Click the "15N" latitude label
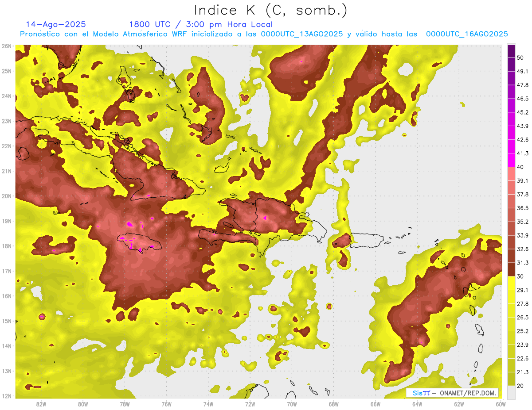This screenshot has height=410, width=532. 7,321
